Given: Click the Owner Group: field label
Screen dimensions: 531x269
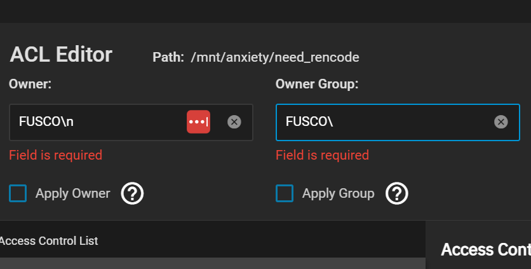Looking at the screenshot, I should click(317, 84).
